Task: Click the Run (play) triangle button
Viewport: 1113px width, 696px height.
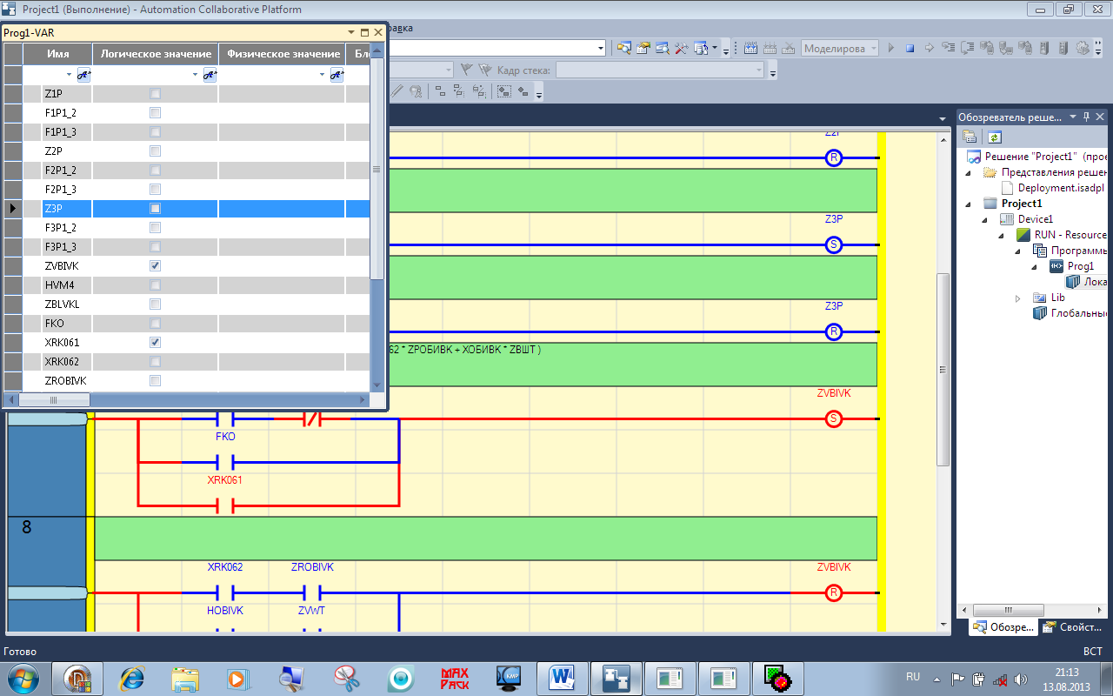Action: click(891, 48)
